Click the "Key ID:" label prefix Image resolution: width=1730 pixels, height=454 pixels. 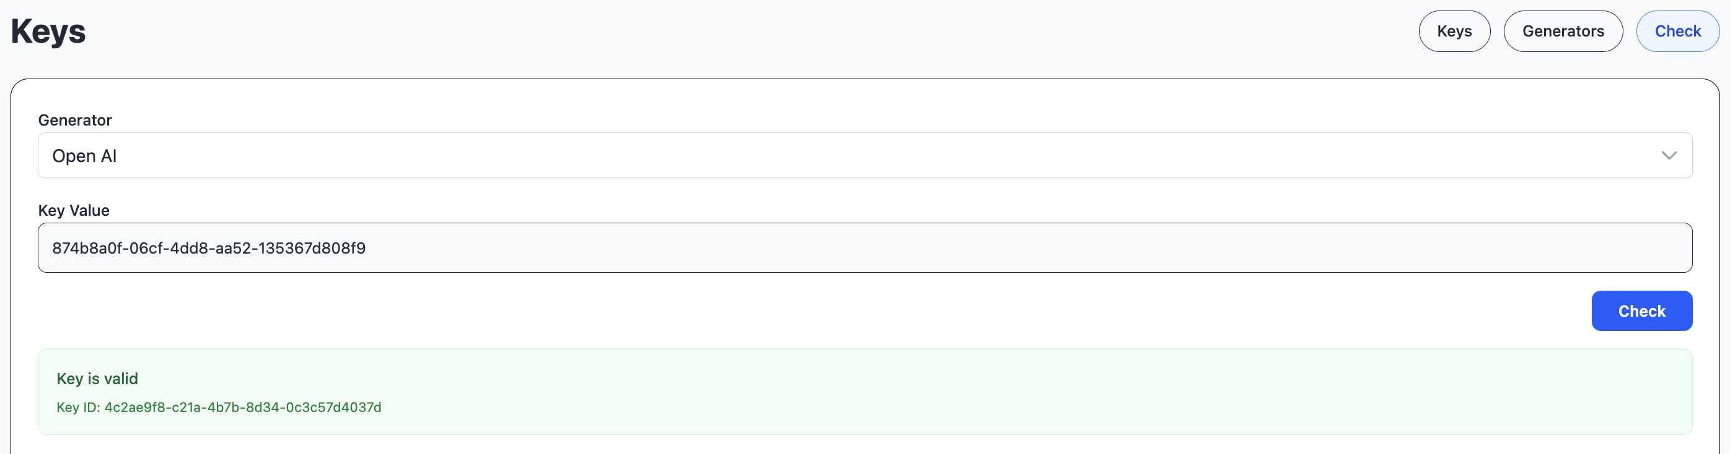click(x=79, y=408)
